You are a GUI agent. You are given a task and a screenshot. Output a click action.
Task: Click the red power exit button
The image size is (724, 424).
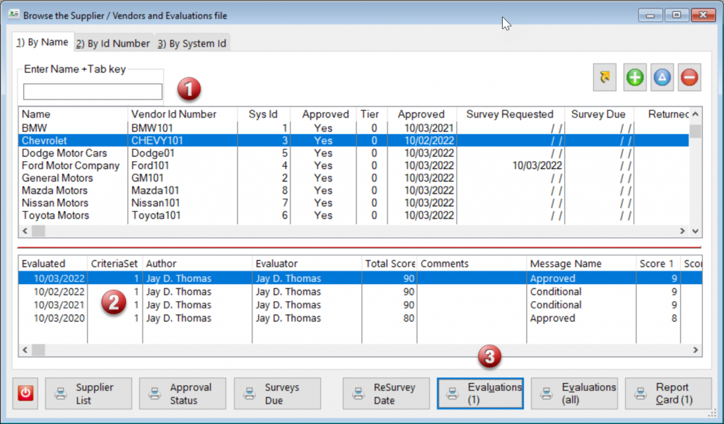(x=25, y=393)
